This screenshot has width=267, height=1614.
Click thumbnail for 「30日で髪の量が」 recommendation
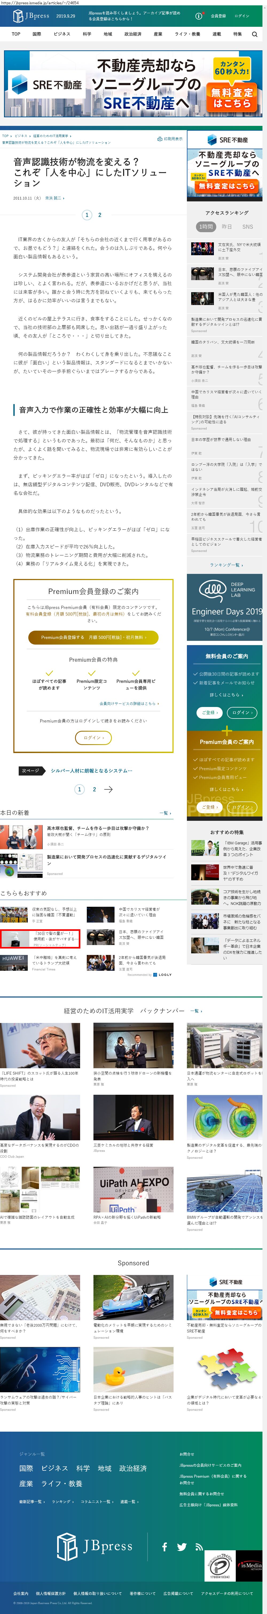pyautogui.click(x=14, y=939)
